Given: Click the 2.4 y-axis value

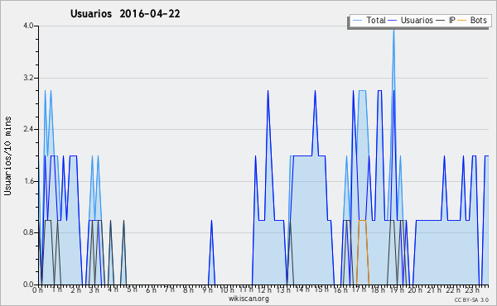Looking at the screenshot, I should pyautogui.click(x=28, y=129).
